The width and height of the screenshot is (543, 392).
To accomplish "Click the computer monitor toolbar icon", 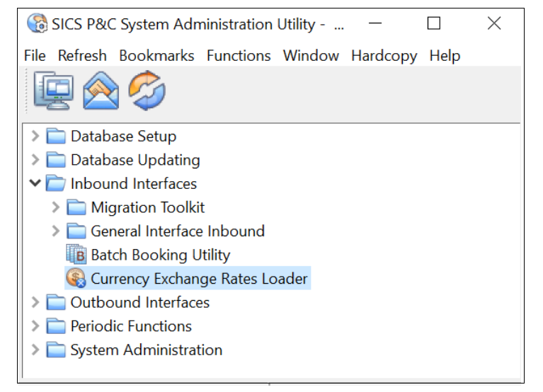I will pos(53,91).
